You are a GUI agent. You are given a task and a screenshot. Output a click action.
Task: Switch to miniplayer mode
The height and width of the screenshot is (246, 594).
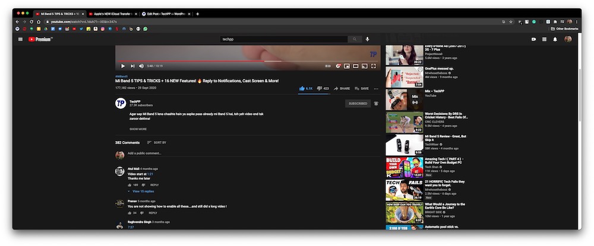coord(347,66)
